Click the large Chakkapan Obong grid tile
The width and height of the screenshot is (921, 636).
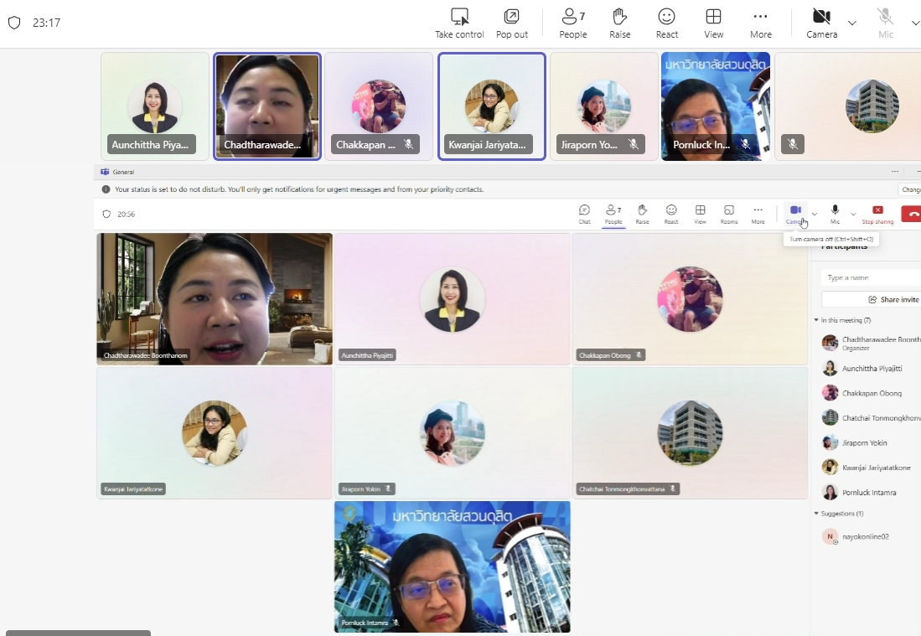coord(691,299)
